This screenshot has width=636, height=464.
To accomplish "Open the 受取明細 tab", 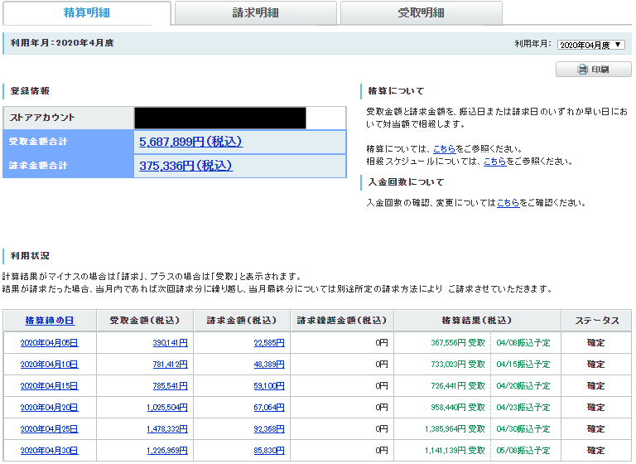I will (x=421, y=13).
